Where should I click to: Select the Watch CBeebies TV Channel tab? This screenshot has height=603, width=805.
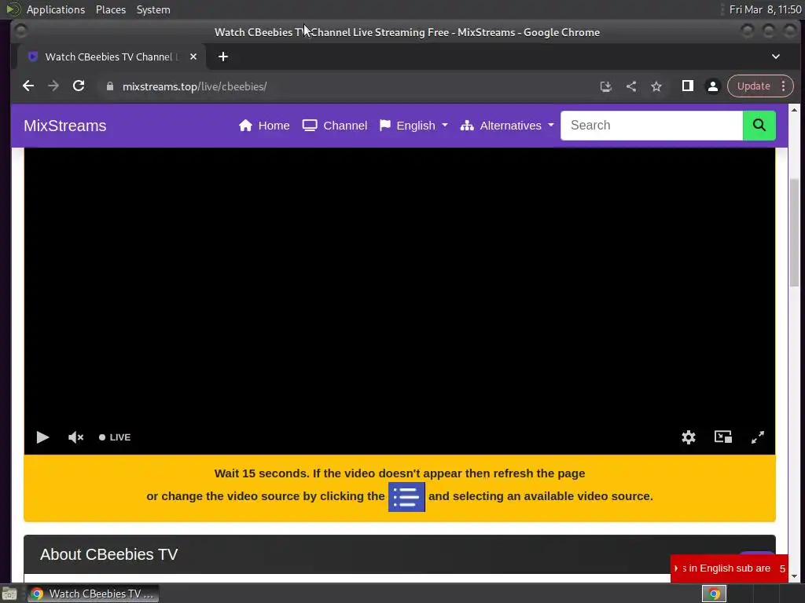coord(112,57)
